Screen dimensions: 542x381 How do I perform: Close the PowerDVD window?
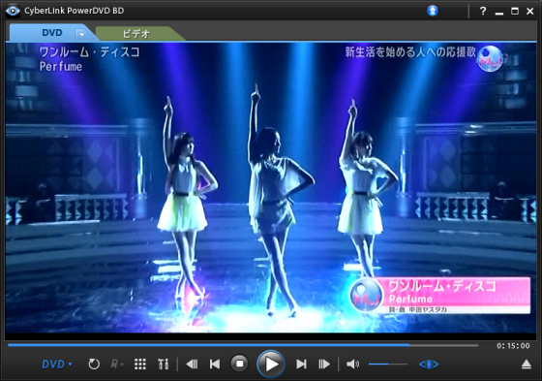point(530,11)
